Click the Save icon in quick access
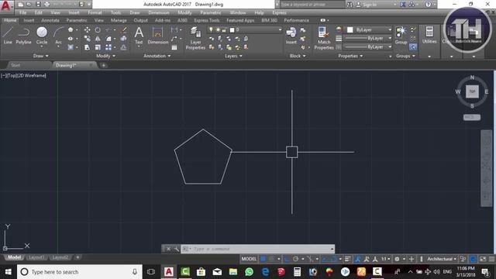496x279 pixels. coord(38,5)
